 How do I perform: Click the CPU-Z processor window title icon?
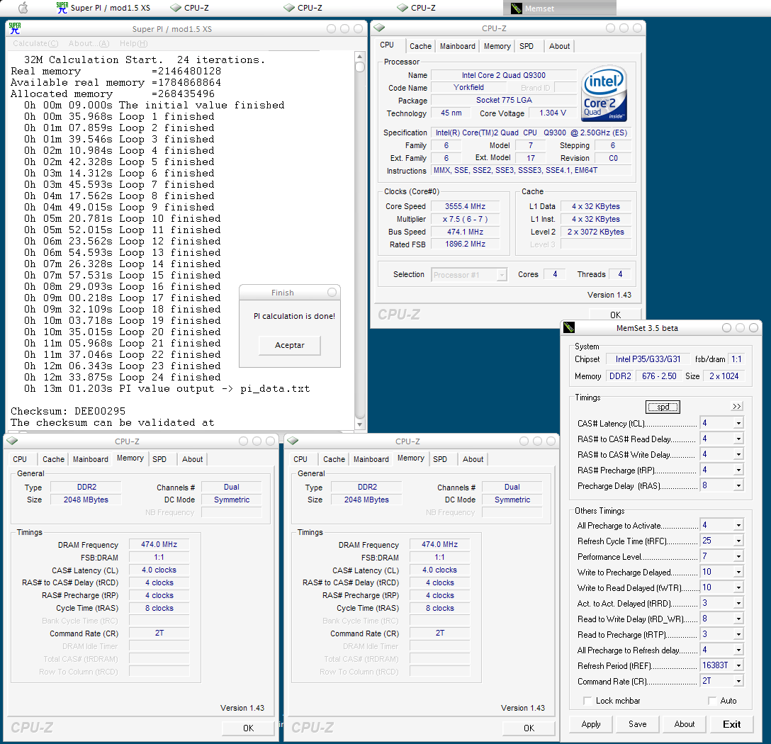click(379, 28)
